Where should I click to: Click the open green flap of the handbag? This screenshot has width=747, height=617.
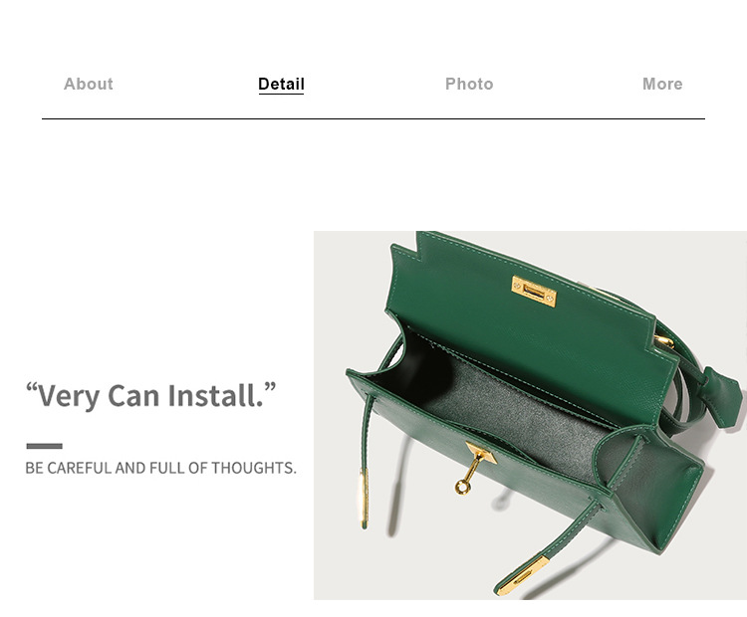click(x=529, y=323)
